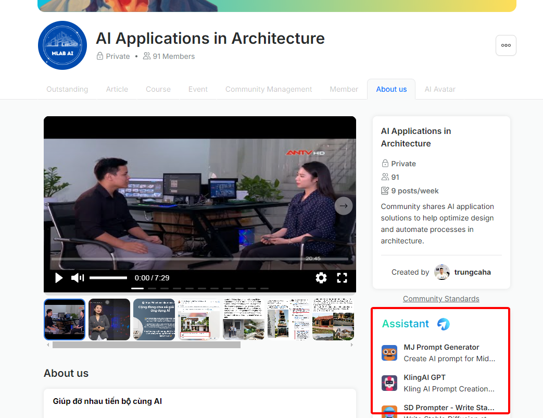Open video settings gear

(x=321, y=278)
